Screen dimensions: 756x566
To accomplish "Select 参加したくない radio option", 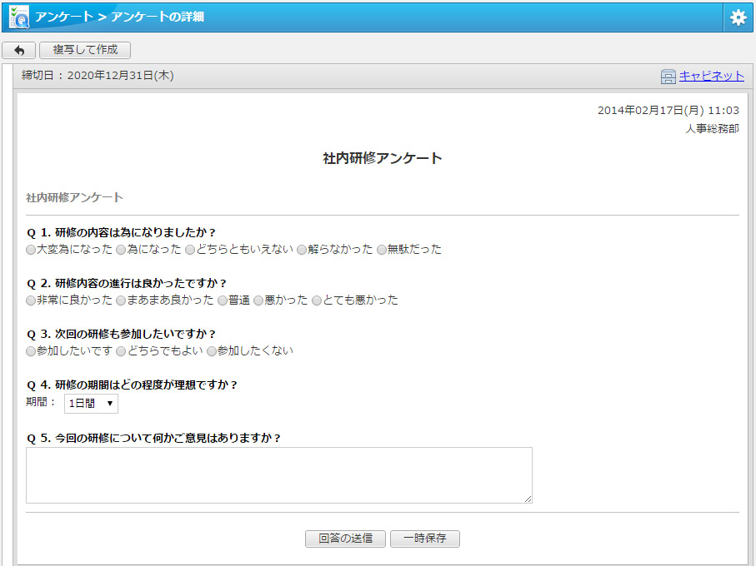I will click(212, 351).
